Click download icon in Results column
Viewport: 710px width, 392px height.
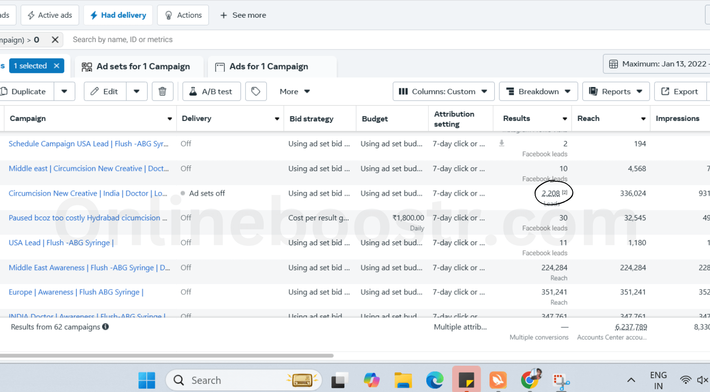point(502,143)
